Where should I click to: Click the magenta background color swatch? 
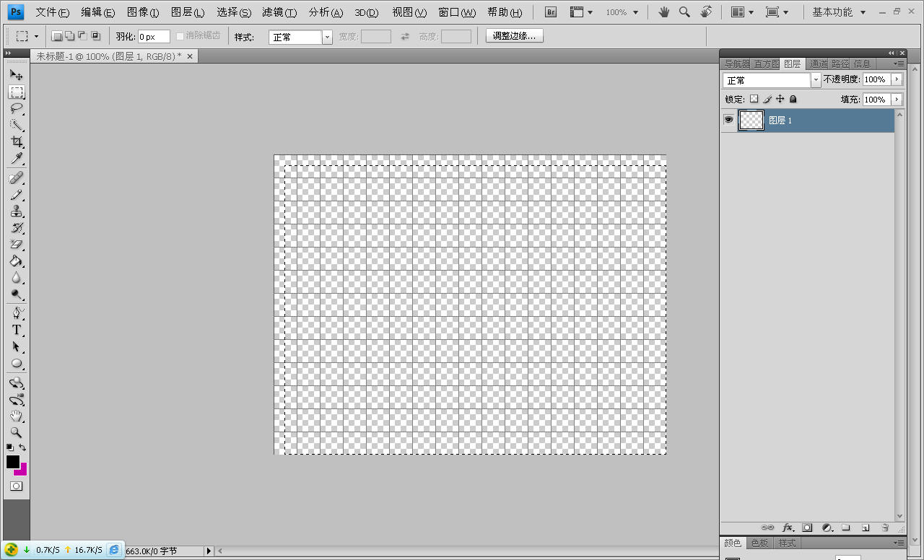pyautogui.click(x=22, y=471)
